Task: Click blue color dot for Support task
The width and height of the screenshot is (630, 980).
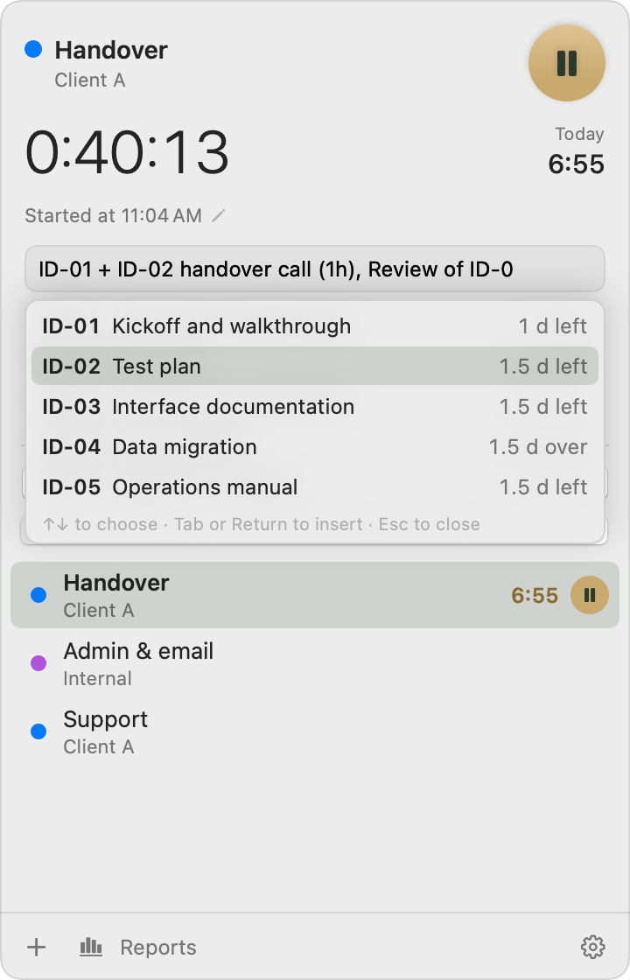Action: coord(38,731)
